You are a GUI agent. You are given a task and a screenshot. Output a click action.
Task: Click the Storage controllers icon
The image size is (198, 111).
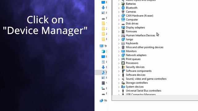pyautogui.click(x=123, y=83)
